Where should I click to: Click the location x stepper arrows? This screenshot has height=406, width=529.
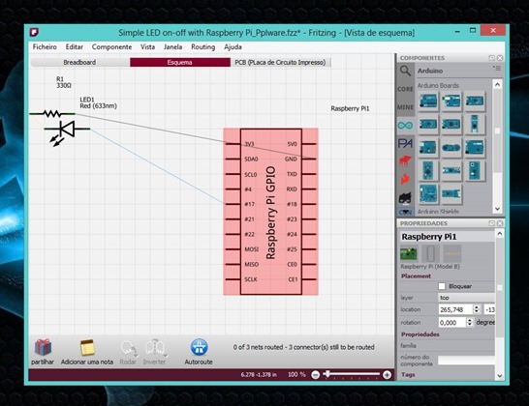point(477,309)
